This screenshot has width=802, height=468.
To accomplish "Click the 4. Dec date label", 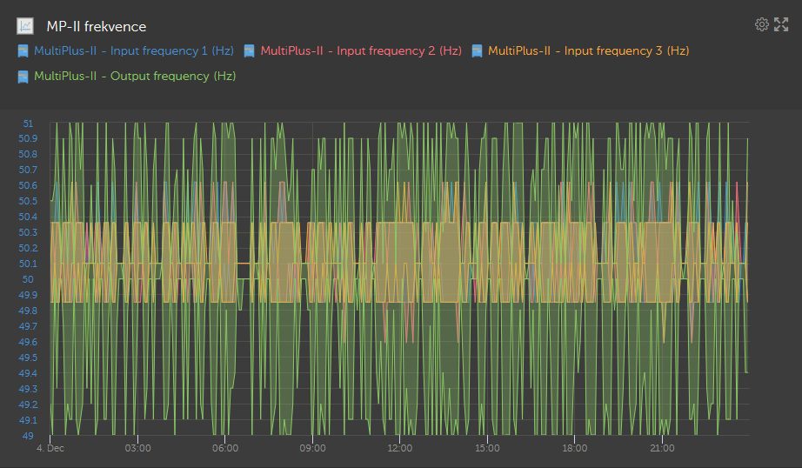I will click(50, 449).
